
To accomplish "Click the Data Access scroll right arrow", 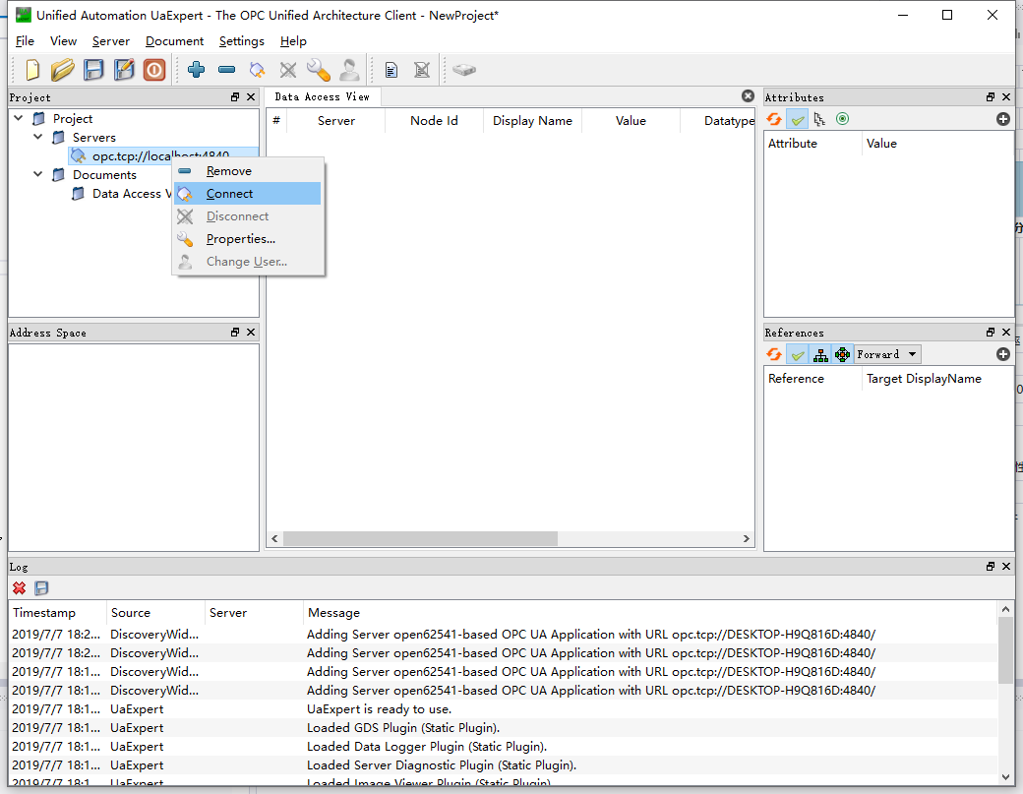I will pyautogui.click(x=747, y=539).
